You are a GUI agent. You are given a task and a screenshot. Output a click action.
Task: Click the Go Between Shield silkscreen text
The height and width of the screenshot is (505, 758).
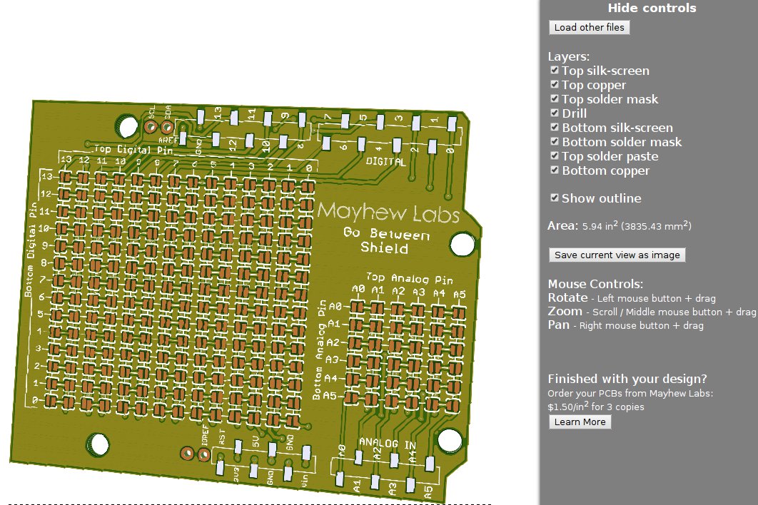tap(385, 240)
